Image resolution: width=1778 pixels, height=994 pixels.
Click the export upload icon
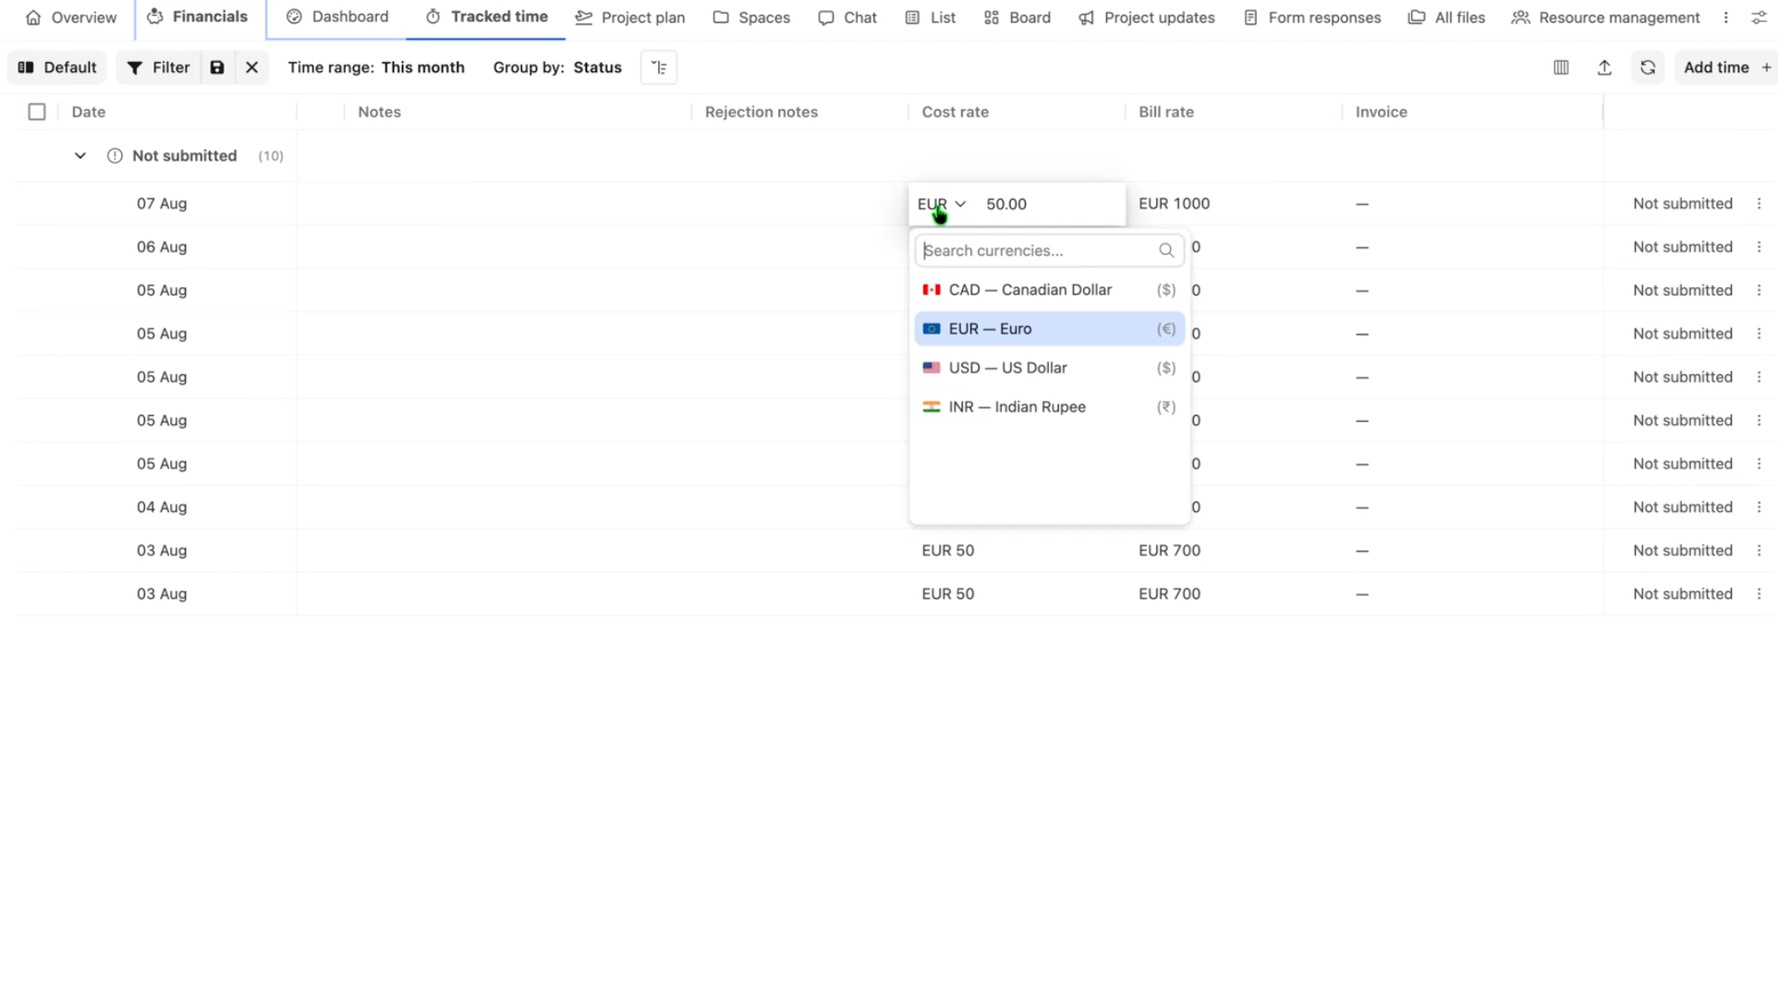(x=1604, y=67)
